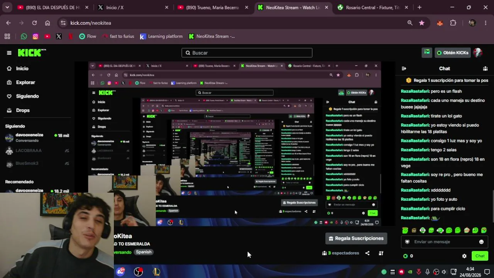Insert the last emote in the quick emote row
Screen dimensions: 494x278
tap(484, 231)
